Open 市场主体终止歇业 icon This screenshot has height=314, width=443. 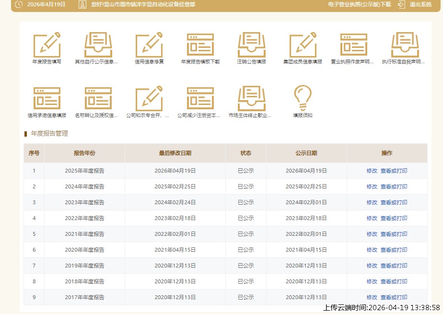(x=251, y=99)
